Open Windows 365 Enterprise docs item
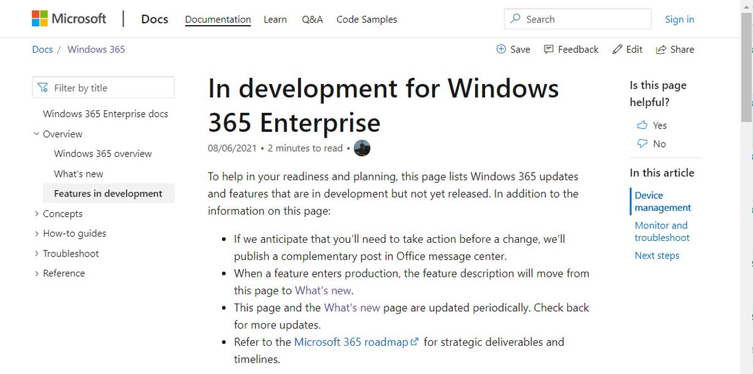This screenshot has height=374, width=753. coord(105,114)
